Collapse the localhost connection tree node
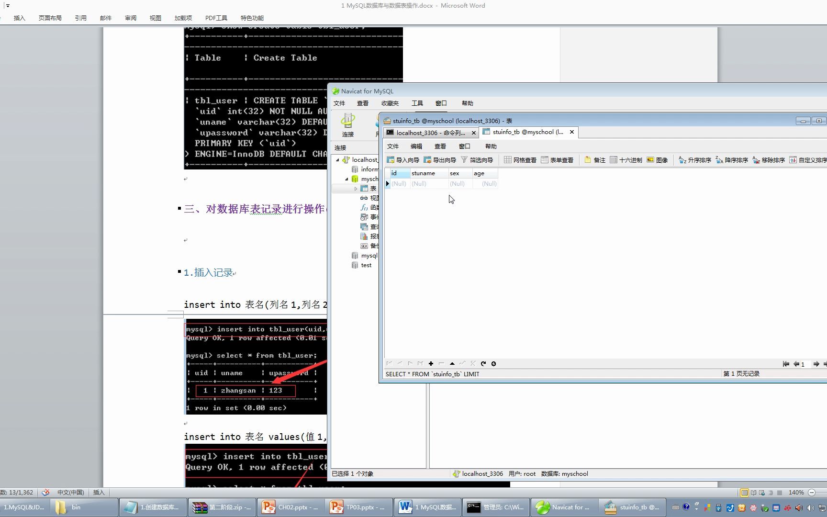Image resolution: width=827 pixels, height=517 pixels. [337, 160]
